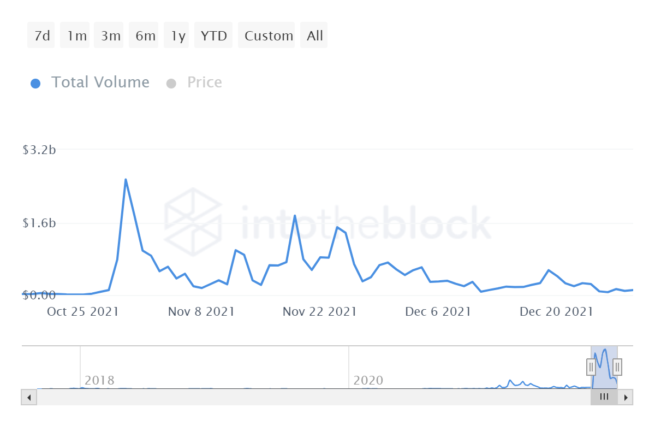Viewport: 655px width, 437px height.
Task: Select the YTD range option
Action: pyautogui.click(x=213, y=36)
